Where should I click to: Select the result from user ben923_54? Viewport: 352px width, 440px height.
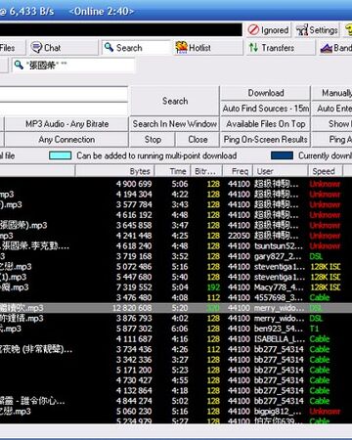point(176,329)
